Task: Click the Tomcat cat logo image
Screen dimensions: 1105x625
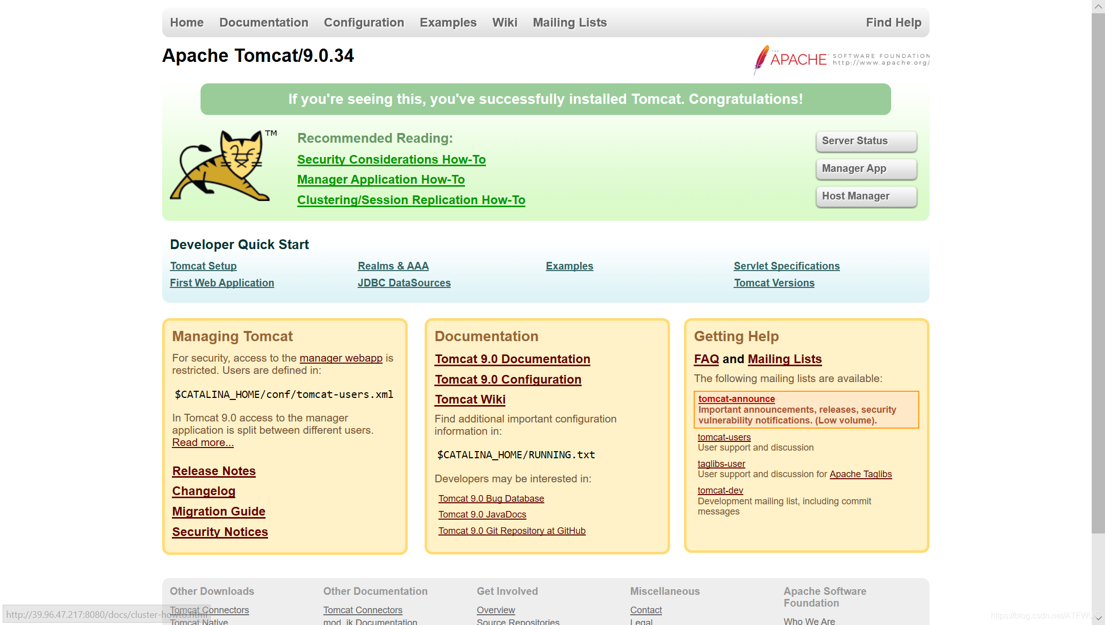Action: point(224,165)
